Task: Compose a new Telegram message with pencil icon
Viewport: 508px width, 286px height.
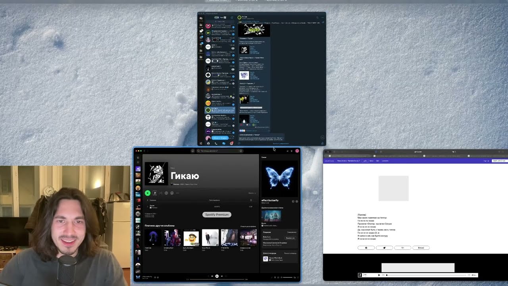Action: coord(232,17)
